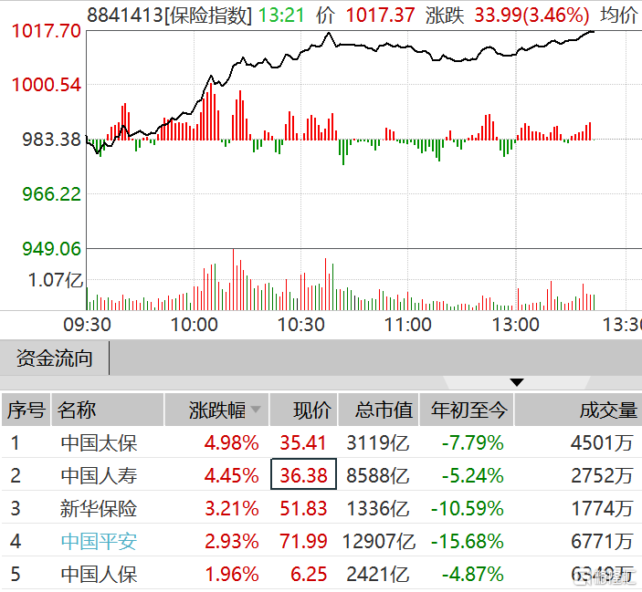This screenshot has width=642, height=592.
Task: Collapse panel using black down triangle
Action: [517, 382]
